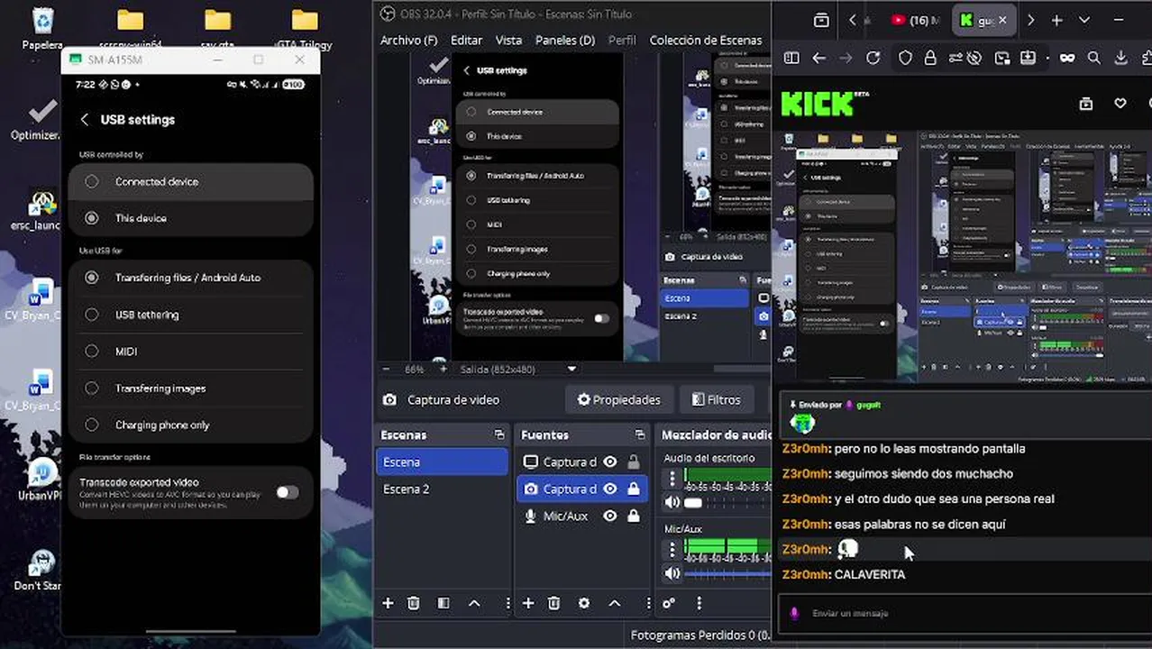Image resolution: width=1152 pixels, height=649 pixels.
Task: Click Enviar un mensaje chat input
Action: [965, 613]
